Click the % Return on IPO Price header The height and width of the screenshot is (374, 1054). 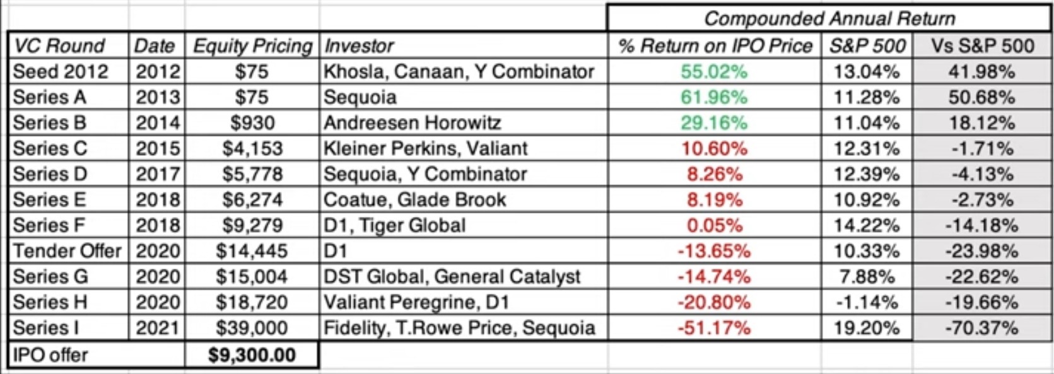click(x=715, y=45)
